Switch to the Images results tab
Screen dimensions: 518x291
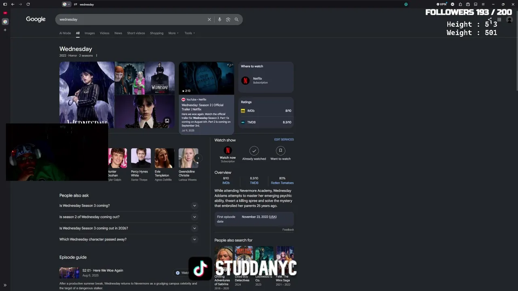(x=89, y=33)
